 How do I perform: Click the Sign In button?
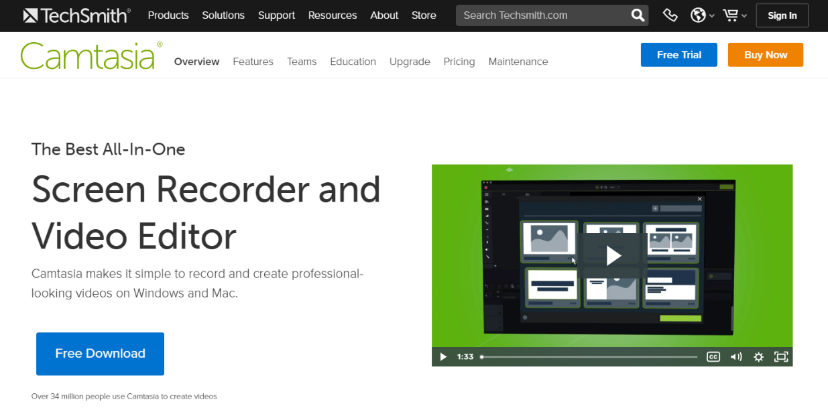782,15
